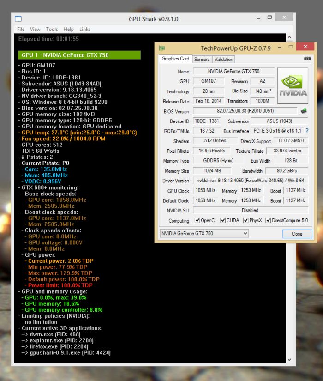The width and height of the screenshot is (323, 381).
Task: Click the 'Fan speed: 22.0%' line
Action: (62, 139)
